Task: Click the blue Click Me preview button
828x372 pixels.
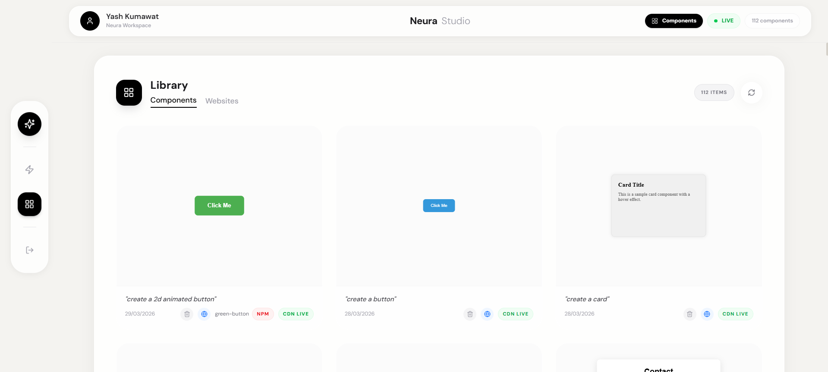Action: pos(439,206)
